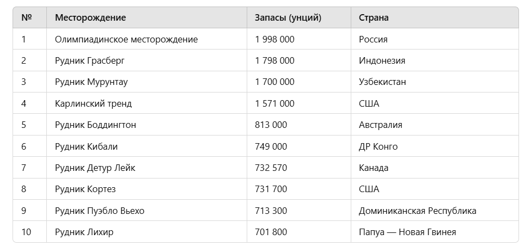This screenshot has height=246, width=531.
Task: Click the Рудник Мурунтау deposit name
Action: pyautogui.click(x=91, y=82)
